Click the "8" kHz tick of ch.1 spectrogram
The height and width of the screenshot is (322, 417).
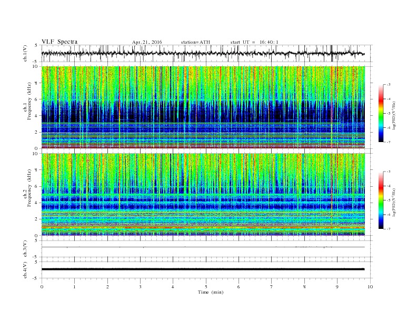[36, 83]
